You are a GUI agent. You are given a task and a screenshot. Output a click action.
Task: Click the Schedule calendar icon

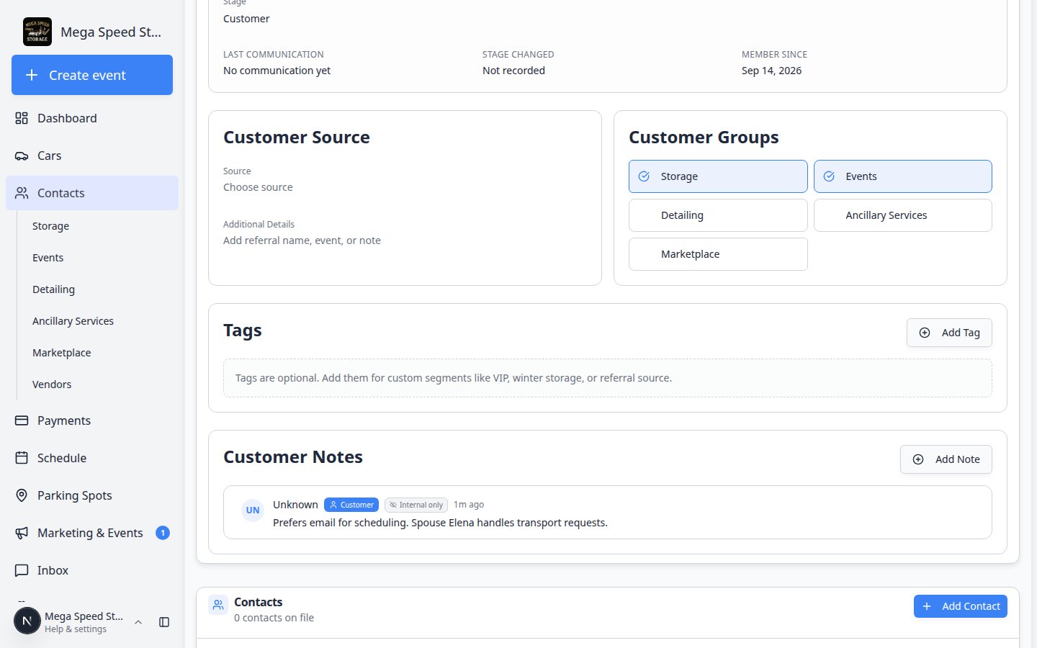point(22,458)
